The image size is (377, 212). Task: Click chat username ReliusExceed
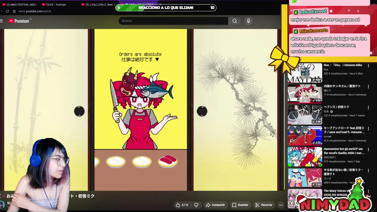[x=313, y=12]
